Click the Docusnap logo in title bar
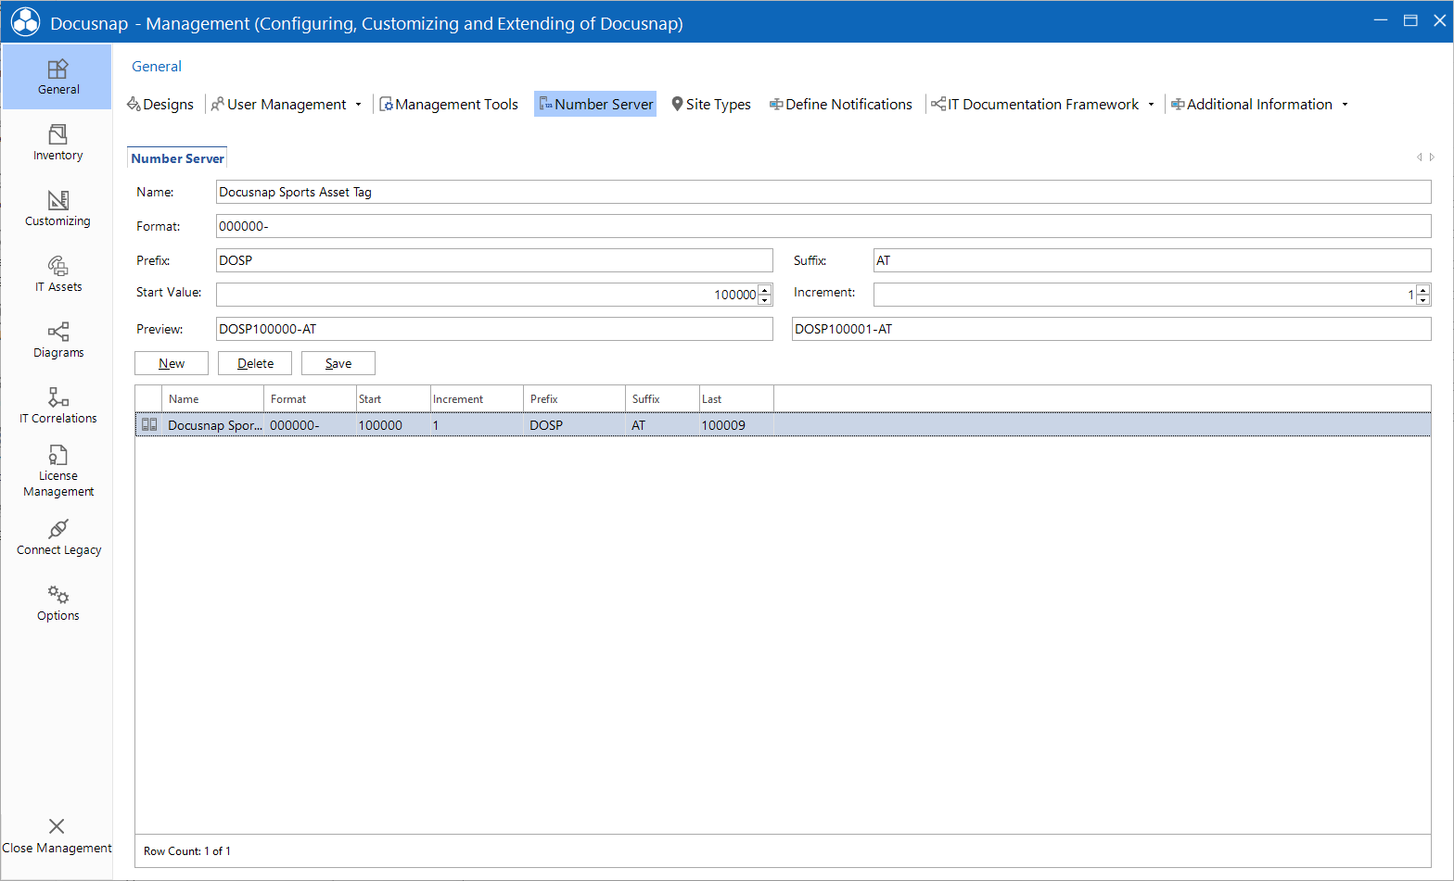Screen dimensions: 1454x881 [25, 22]
